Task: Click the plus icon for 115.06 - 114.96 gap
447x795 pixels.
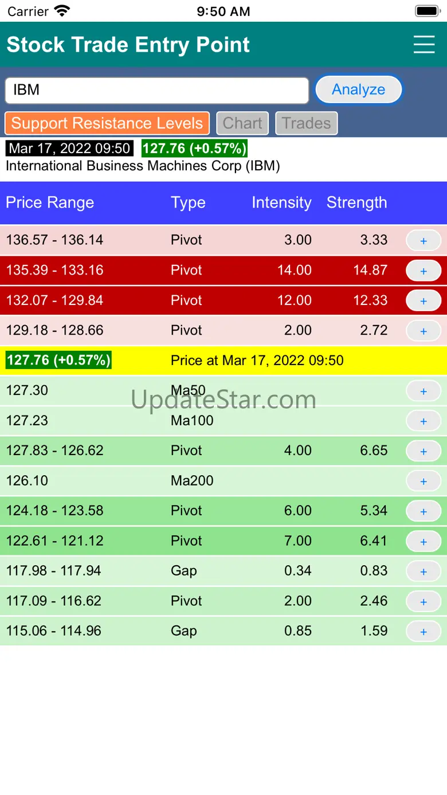Action: pyautogui.click(x=424, y=631)
